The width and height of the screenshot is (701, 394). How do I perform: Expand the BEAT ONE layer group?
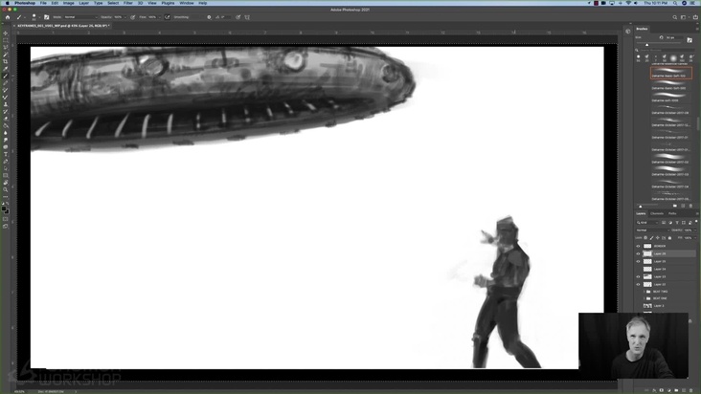(644, 298)
